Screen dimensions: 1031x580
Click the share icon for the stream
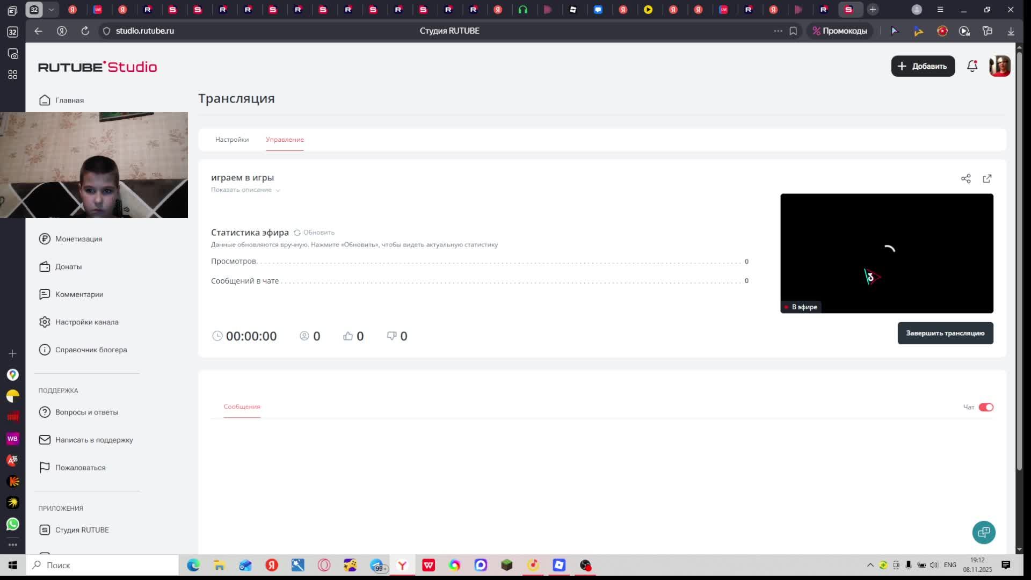tap(965, 179)
